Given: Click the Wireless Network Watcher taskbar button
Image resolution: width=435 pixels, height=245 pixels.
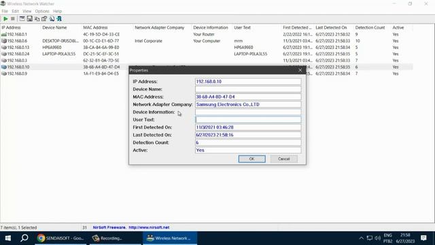Looking at the screenshot, I should coord(170,238).
